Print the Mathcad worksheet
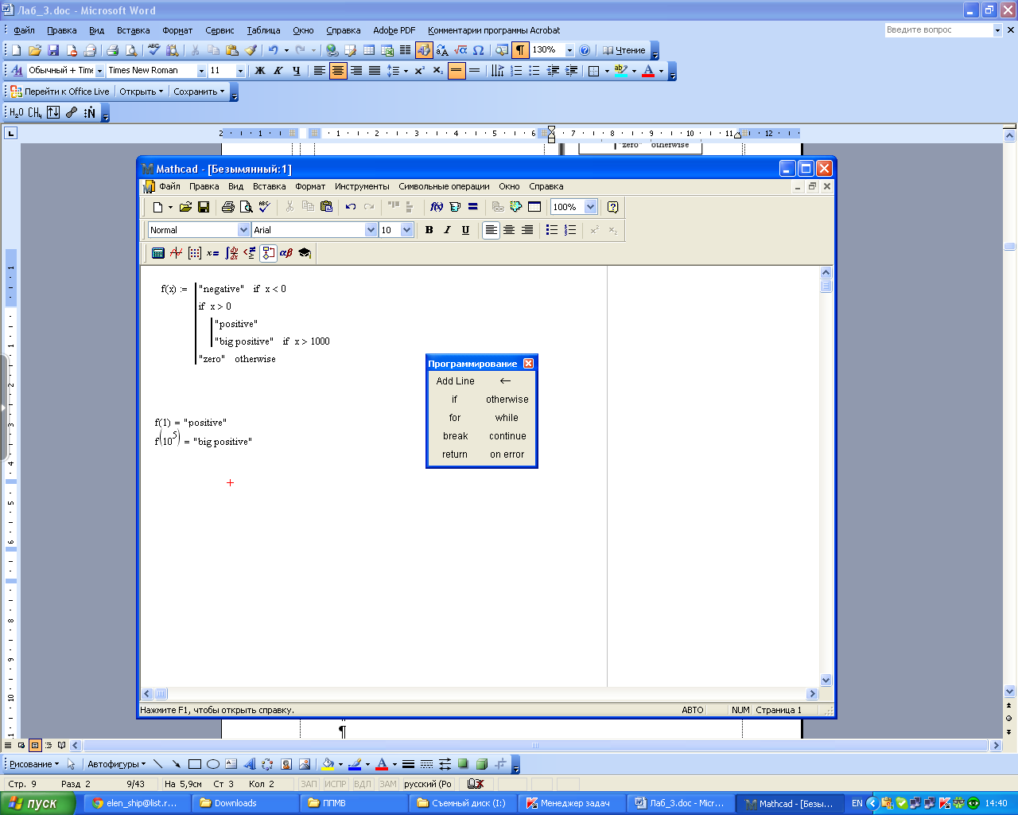The width and height of the screenshot is (1018, 815). pyautogui.click(x=228, y=207)
